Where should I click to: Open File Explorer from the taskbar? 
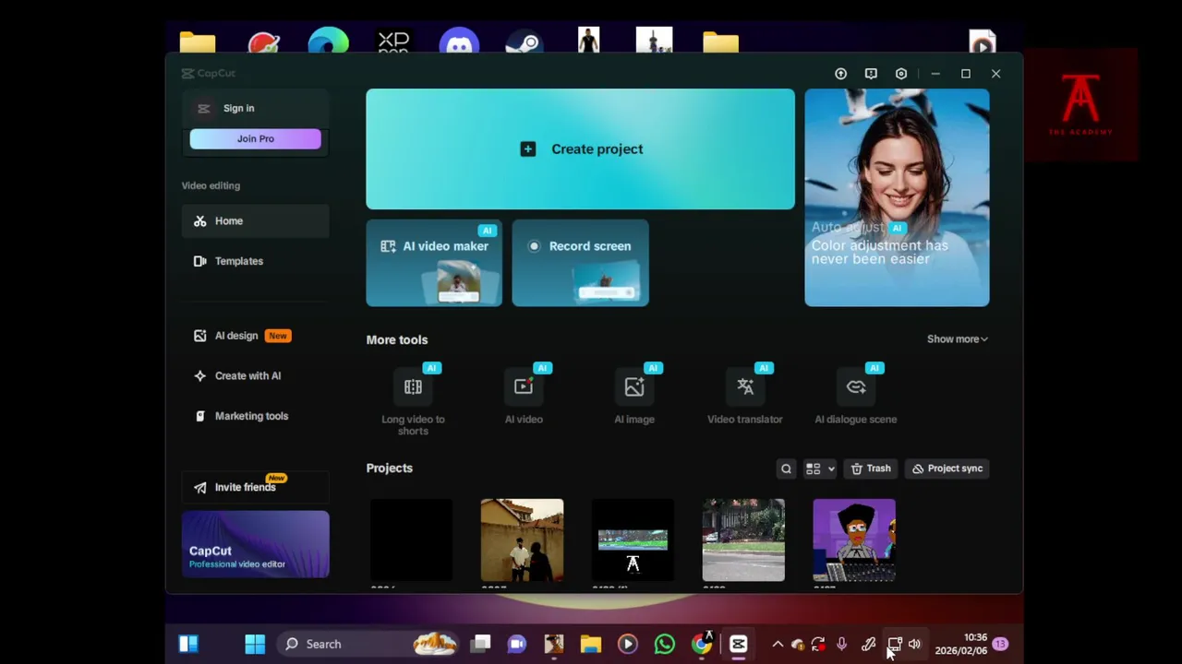(591, 644)
